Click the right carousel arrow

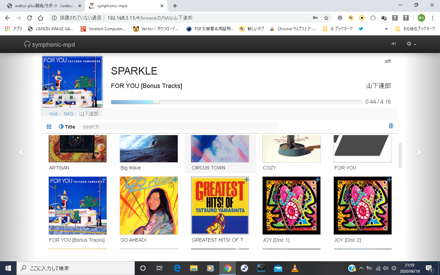(x=419, y=152)
